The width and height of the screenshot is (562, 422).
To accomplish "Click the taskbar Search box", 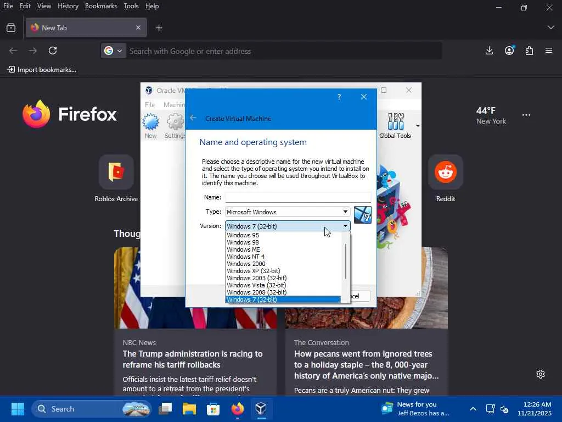I will 92,409.
